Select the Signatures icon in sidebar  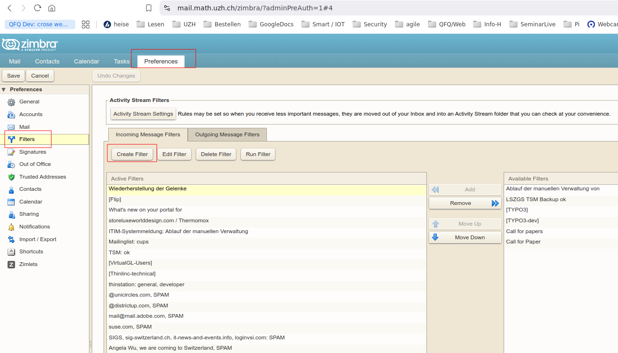click(11, 152)
